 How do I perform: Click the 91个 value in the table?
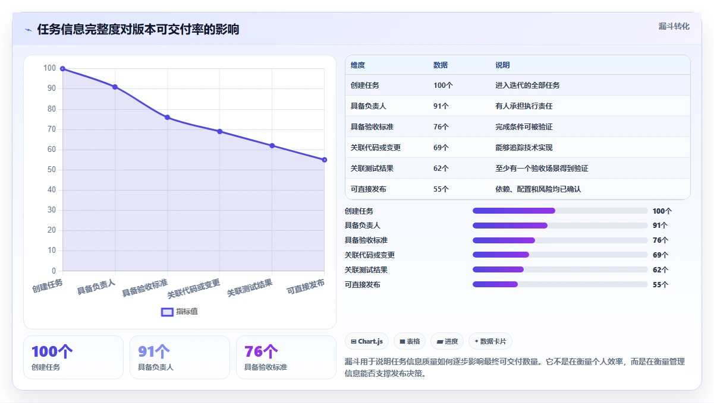(441, 106)
